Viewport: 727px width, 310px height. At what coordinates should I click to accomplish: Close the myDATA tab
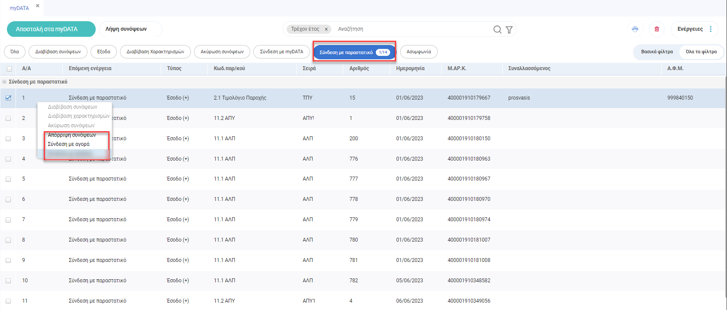[x=38, y=6]
